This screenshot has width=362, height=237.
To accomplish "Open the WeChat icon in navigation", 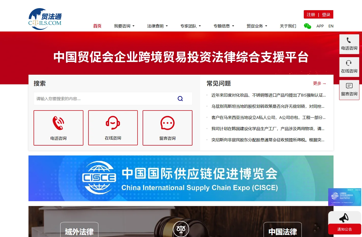I will pyautogui.click(x=308, y=26).
